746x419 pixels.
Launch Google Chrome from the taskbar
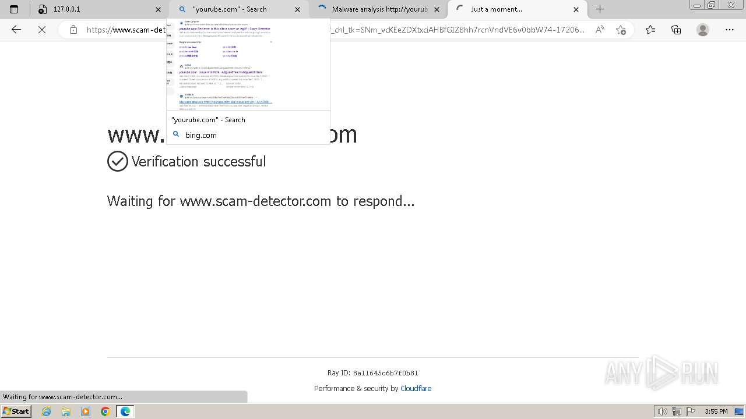pyautogui.click(x=105, y=411)
